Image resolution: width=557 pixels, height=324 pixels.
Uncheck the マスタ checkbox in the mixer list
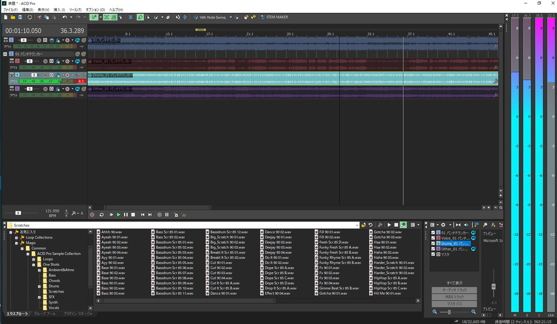pyautogui.click(x=433, y=254)
